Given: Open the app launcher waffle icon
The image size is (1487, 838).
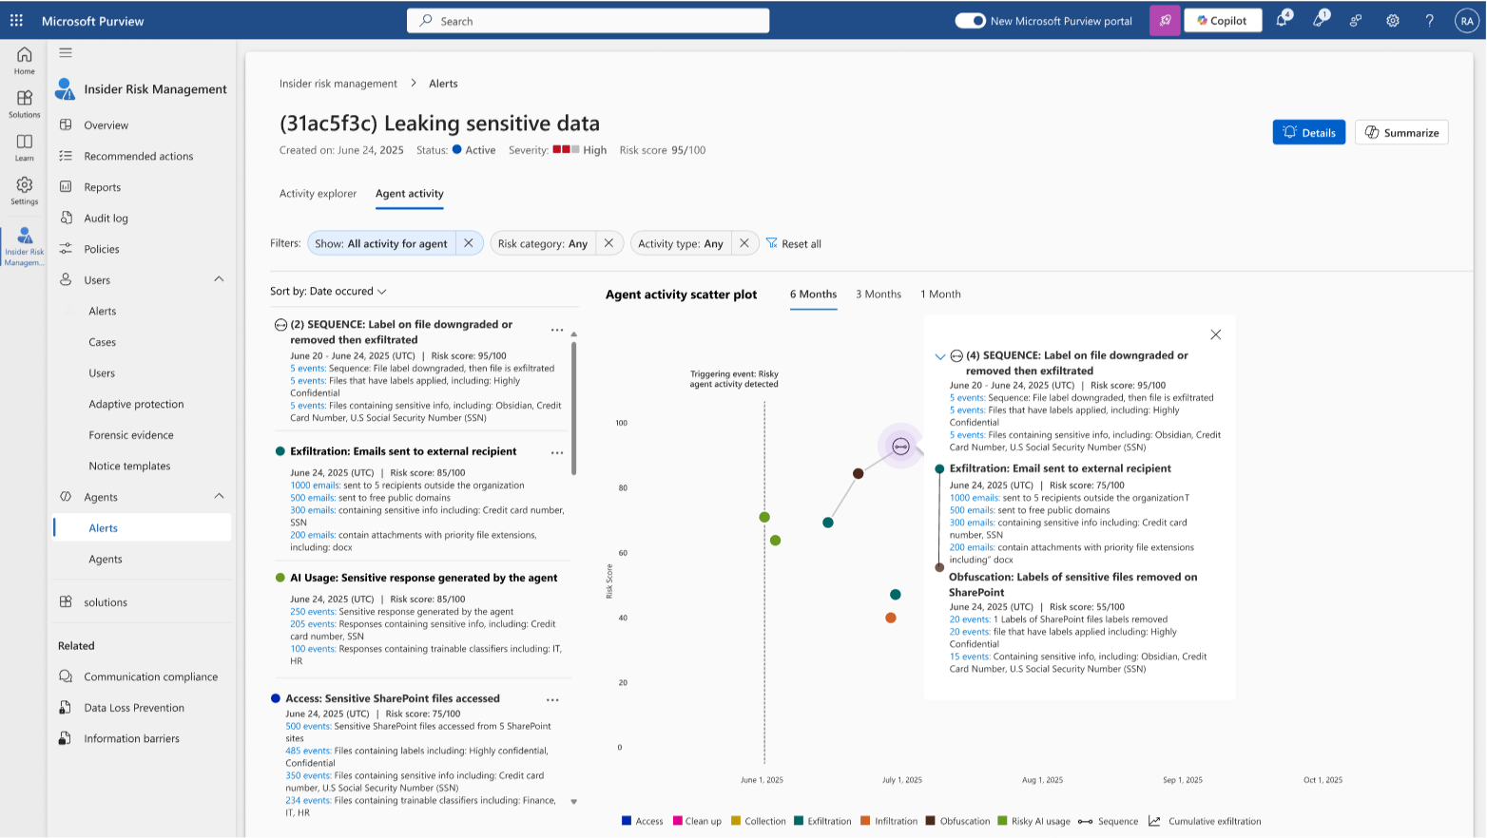Looking at the screenshot, I should coord(16,20).
